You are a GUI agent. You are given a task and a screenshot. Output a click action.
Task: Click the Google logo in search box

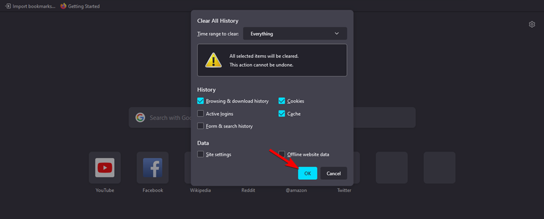[140, 118]
